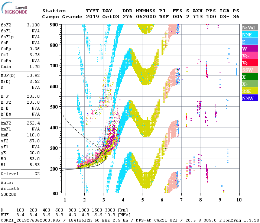This screenshot has width=260, height=223.
Task: Click the 713 AXN value
Action: [198, 17]
